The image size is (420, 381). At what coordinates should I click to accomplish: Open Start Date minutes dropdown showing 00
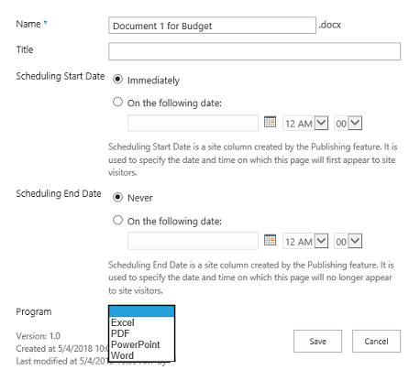348,124
